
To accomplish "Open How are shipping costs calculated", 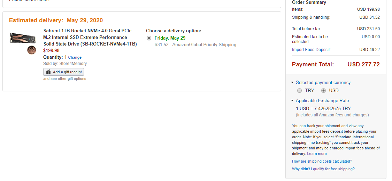I will click(x=322, y=161).
